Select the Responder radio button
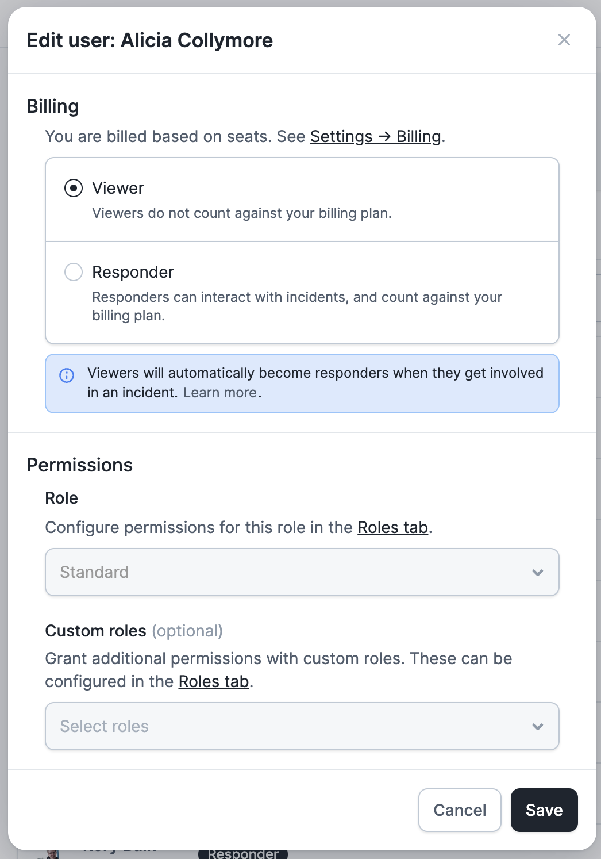This screenshot has height=859, width=601. point(74,272)
